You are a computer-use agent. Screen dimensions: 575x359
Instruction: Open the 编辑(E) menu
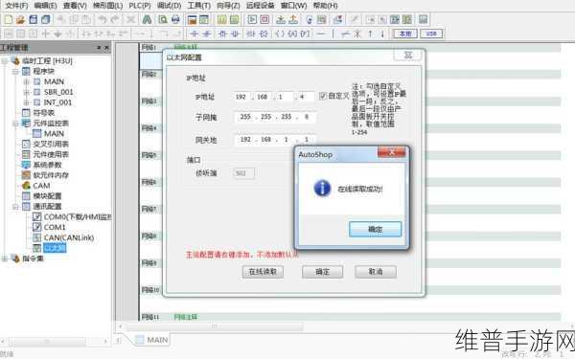click(x=45, y=6)
